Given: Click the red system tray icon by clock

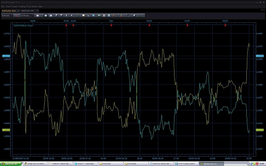Looking at the screenshot, I should [257, 163].
